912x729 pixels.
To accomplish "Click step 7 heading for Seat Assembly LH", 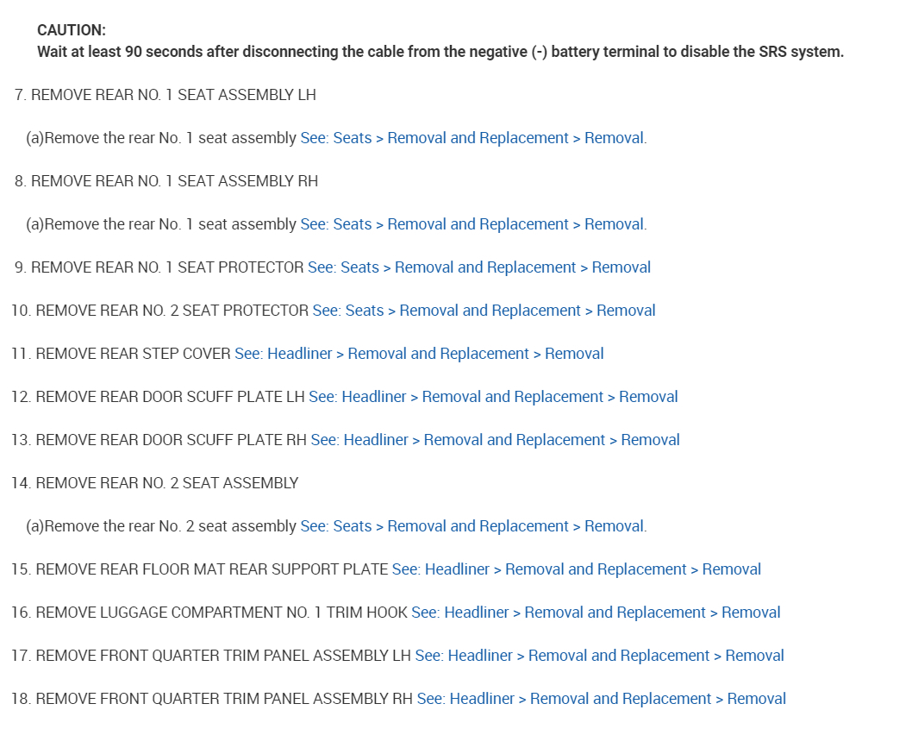I will pyautogui.click(x=166, y=95).
